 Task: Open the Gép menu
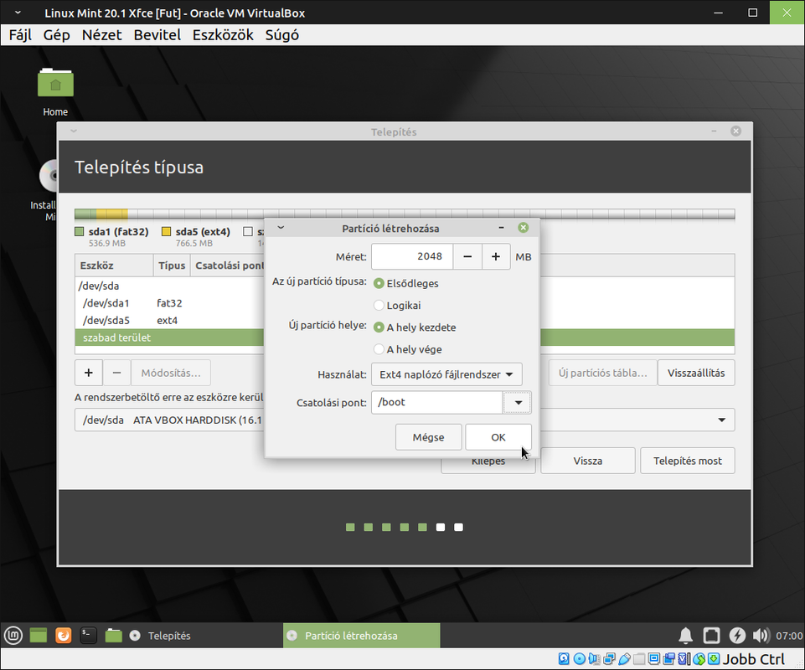pyautogui.click(x=56, y=35)
